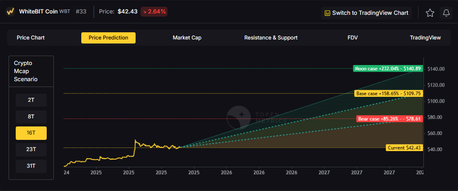Screen dimensions: 458x191
Task: Select the 16T market cap scenario
Action: [x=31, y=133]
